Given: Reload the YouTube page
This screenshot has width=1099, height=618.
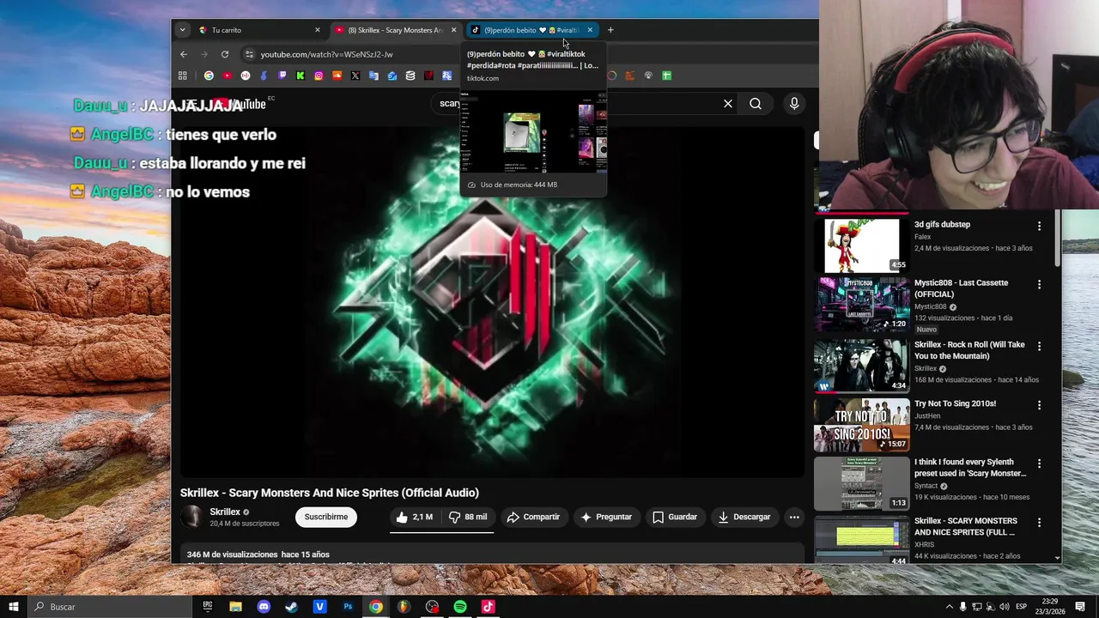Looking at the screenshot, I should (x=225, y=54).
